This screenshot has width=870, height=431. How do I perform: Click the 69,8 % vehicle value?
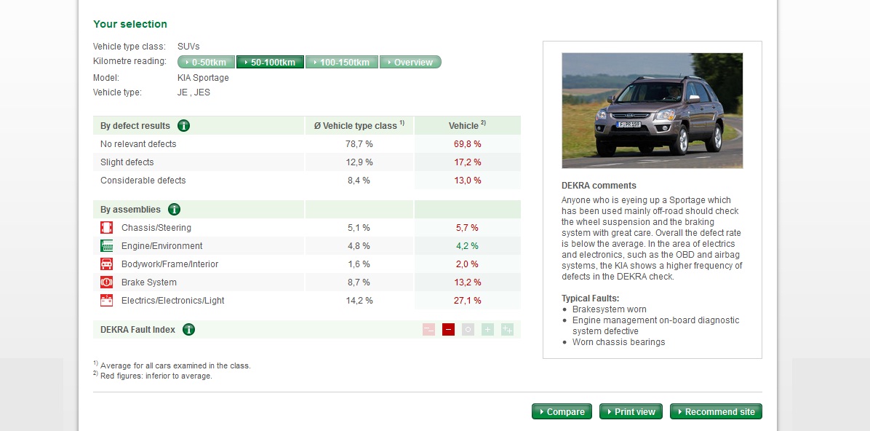tap(467, 144)
